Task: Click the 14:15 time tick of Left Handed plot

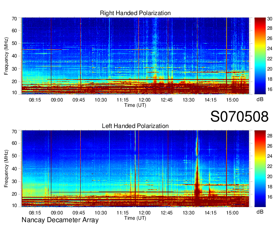Action: [x=211, y=213]
